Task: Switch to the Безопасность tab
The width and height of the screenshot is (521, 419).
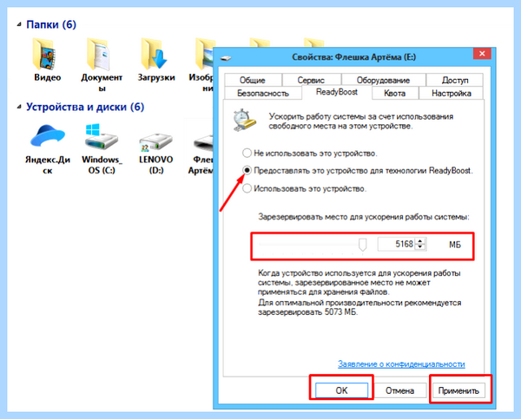Action: (x=263, y=94)
